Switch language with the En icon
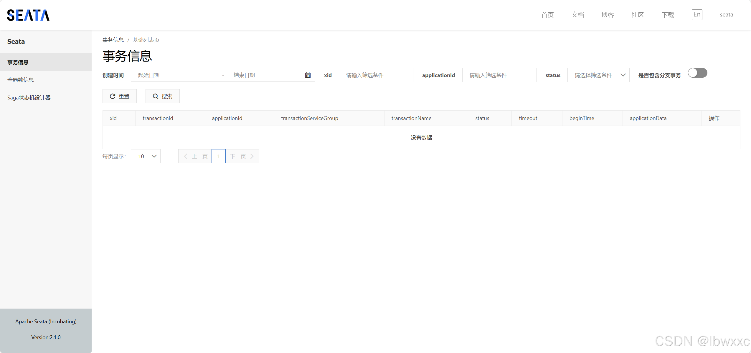 (697, 15)
